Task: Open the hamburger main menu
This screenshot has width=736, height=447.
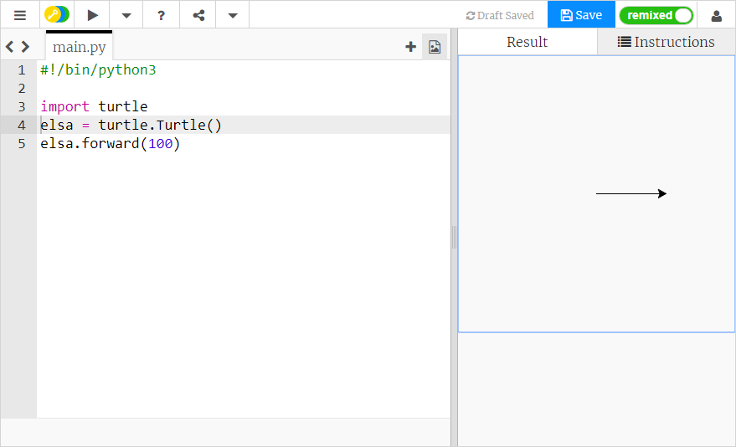Action: pyautogui.click(x=19, y=15)
